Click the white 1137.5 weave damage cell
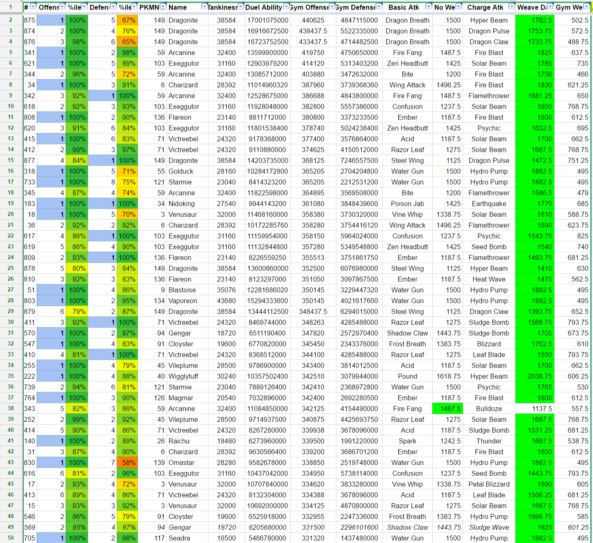This screenshot has width=593, height=543. pos(534,408)
